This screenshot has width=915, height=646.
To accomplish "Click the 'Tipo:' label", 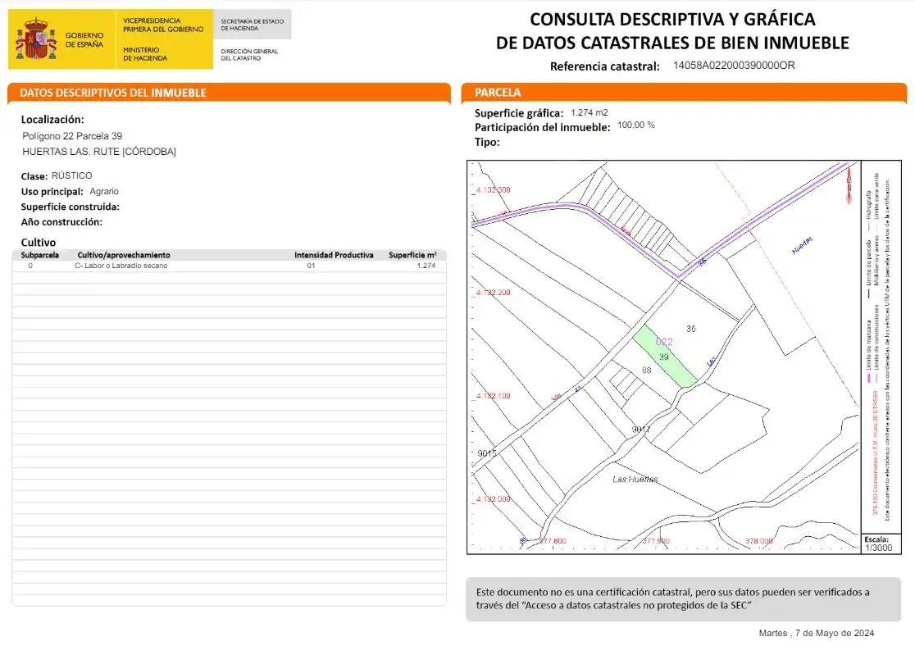I will [487, 142].
